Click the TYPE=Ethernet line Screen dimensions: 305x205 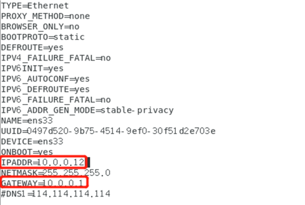pyautogui.click(x=35, y=6)
